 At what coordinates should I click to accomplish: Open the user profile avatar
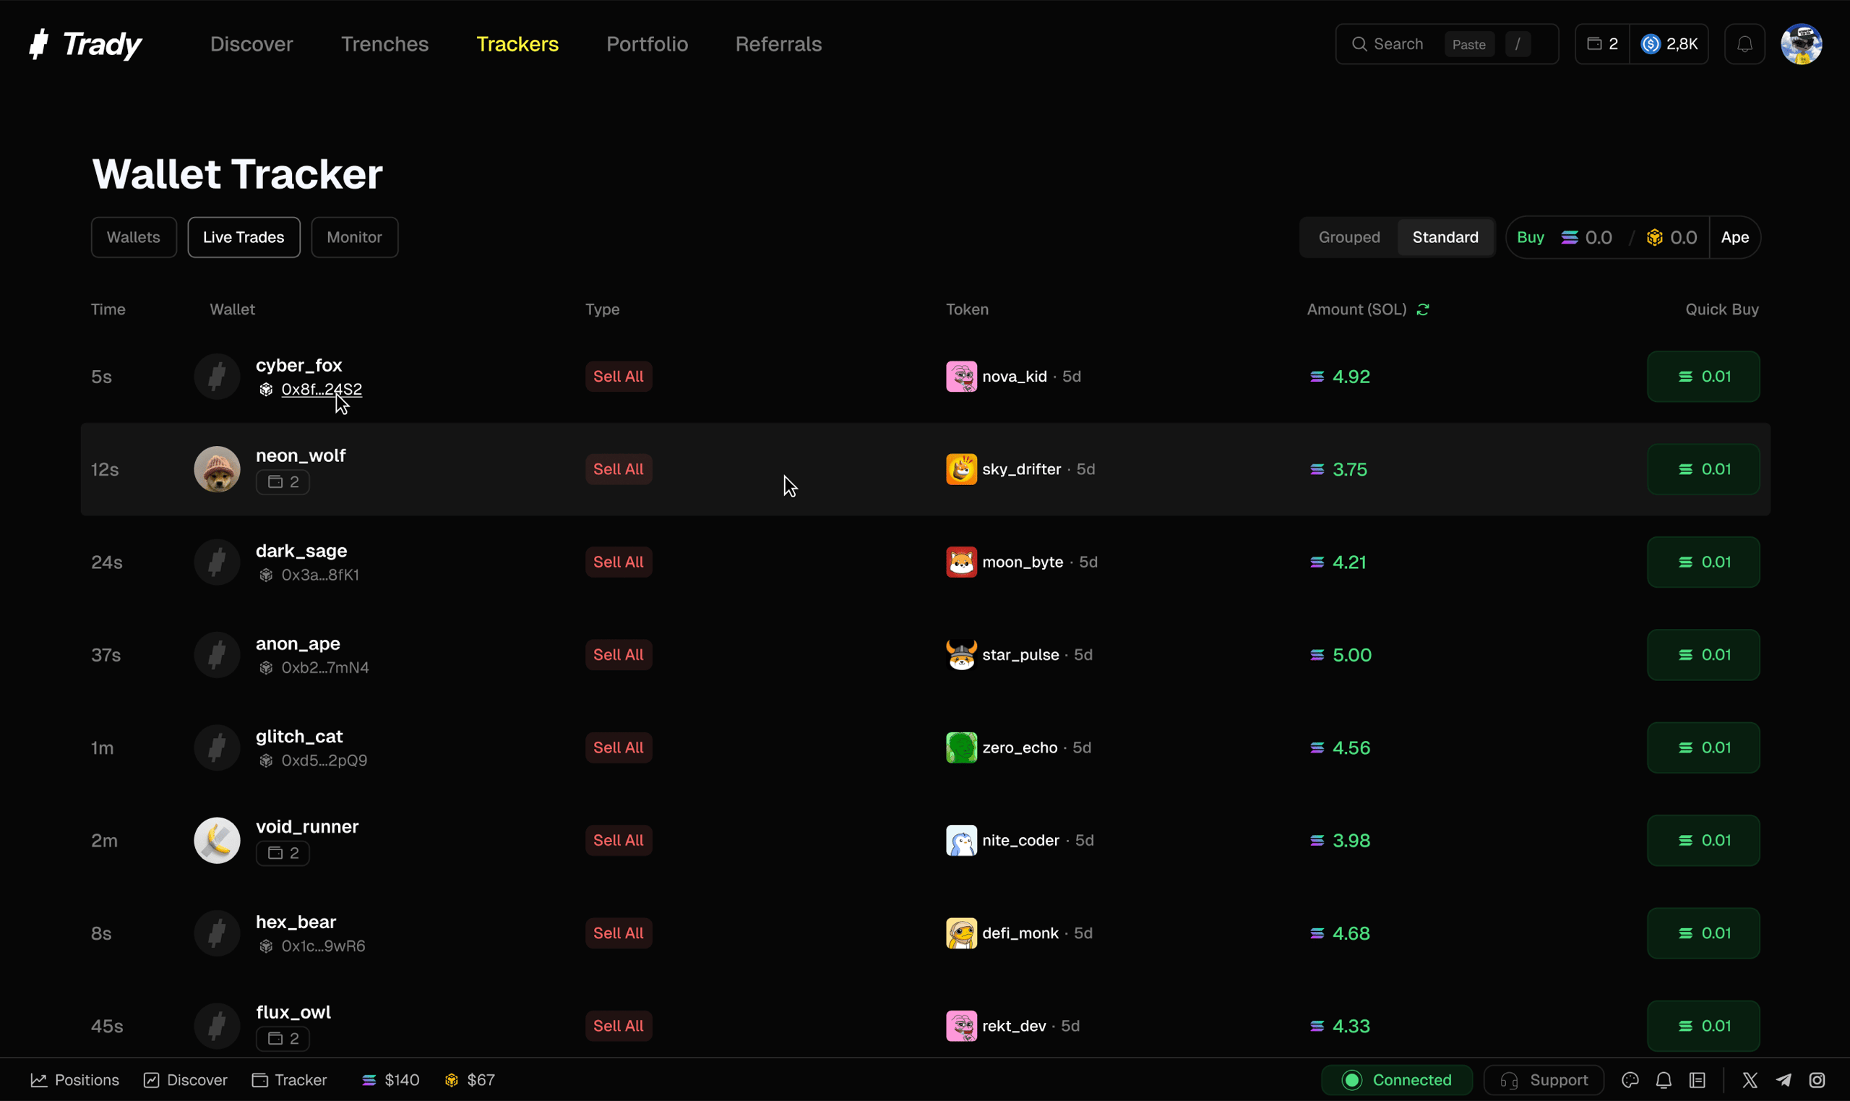click(x=1801, y=44)
